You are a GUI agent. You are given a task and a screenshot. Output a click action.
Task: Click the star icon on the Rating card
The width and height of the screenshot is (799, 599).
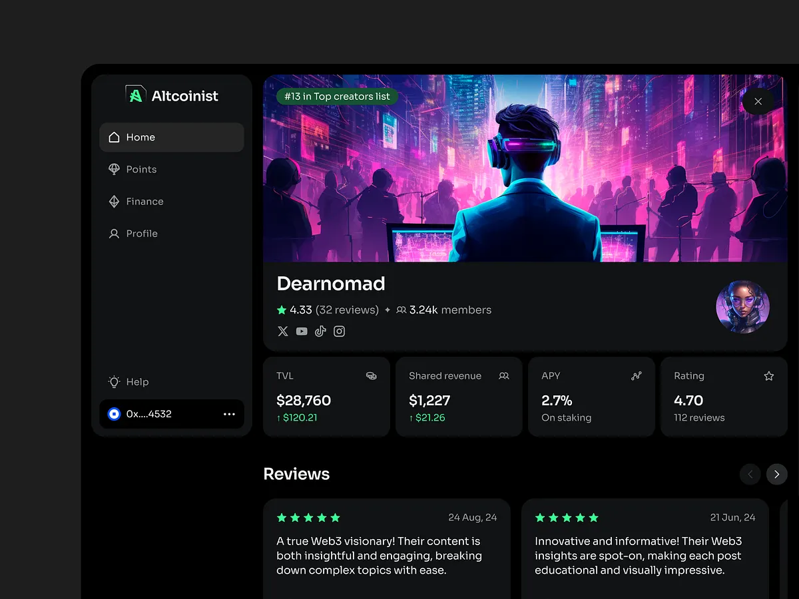coord(769,375)
